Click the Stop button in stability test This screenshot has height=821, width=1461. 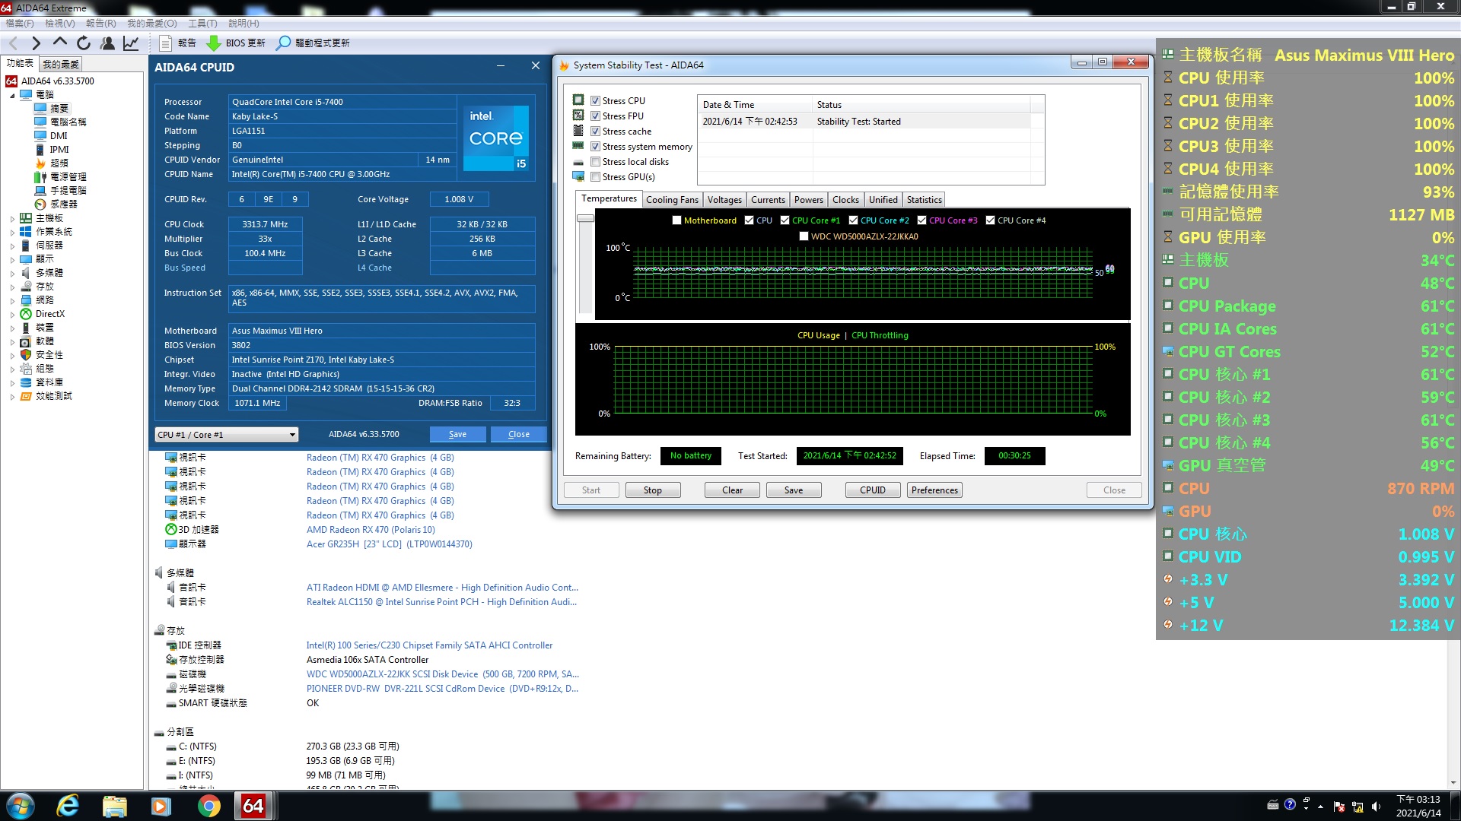pos(652,490)
